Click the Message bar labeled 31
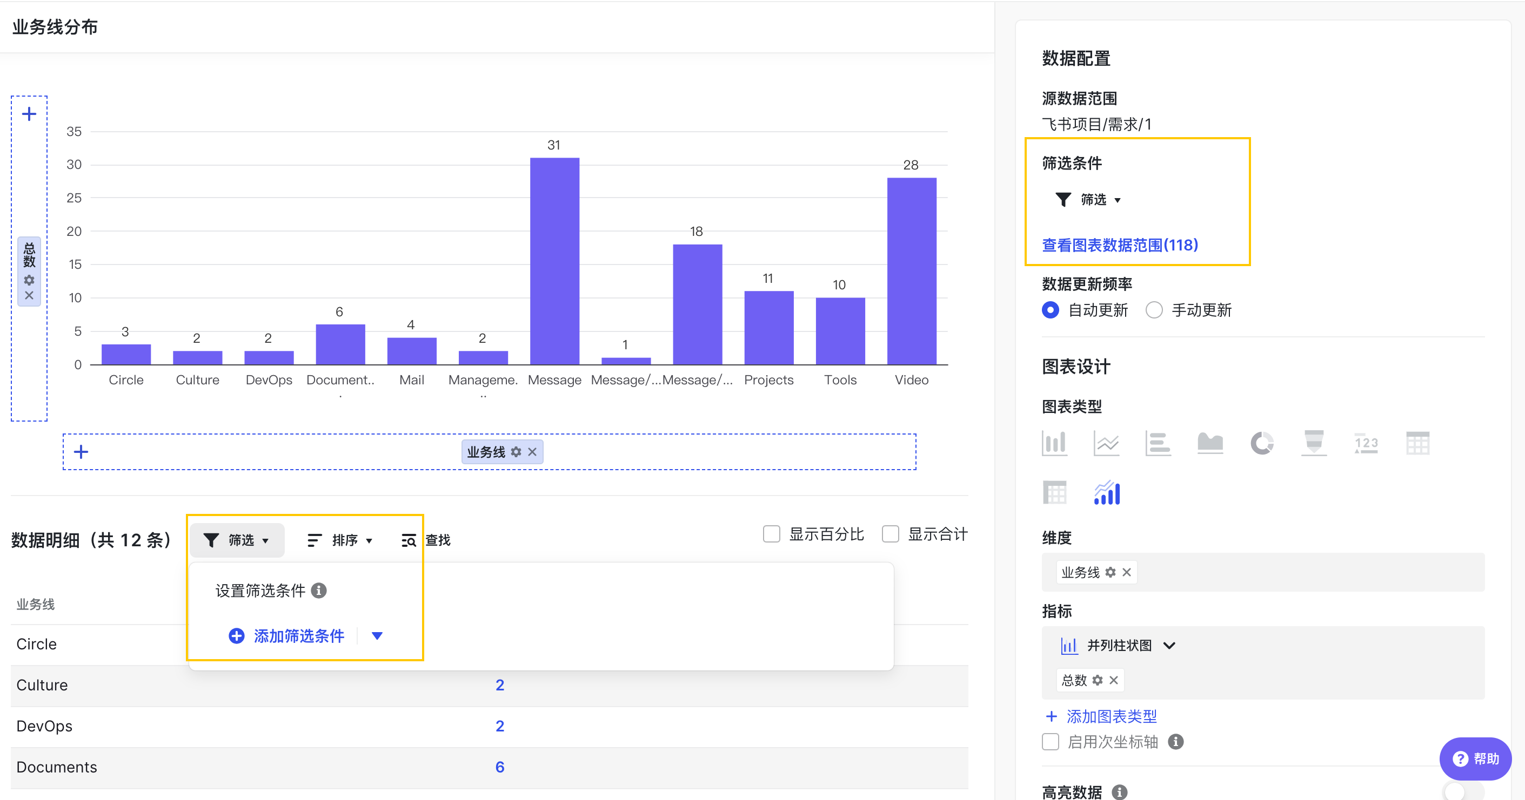Screen dimensions: 1525x800 click(x=554, y=261)
